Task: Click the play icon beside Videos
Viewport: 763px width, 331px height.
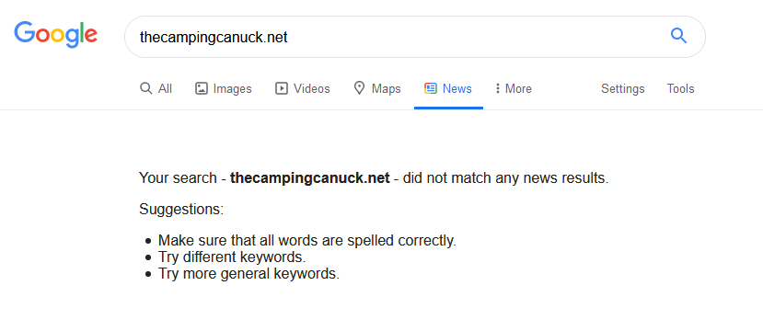Action: [282, 88]
